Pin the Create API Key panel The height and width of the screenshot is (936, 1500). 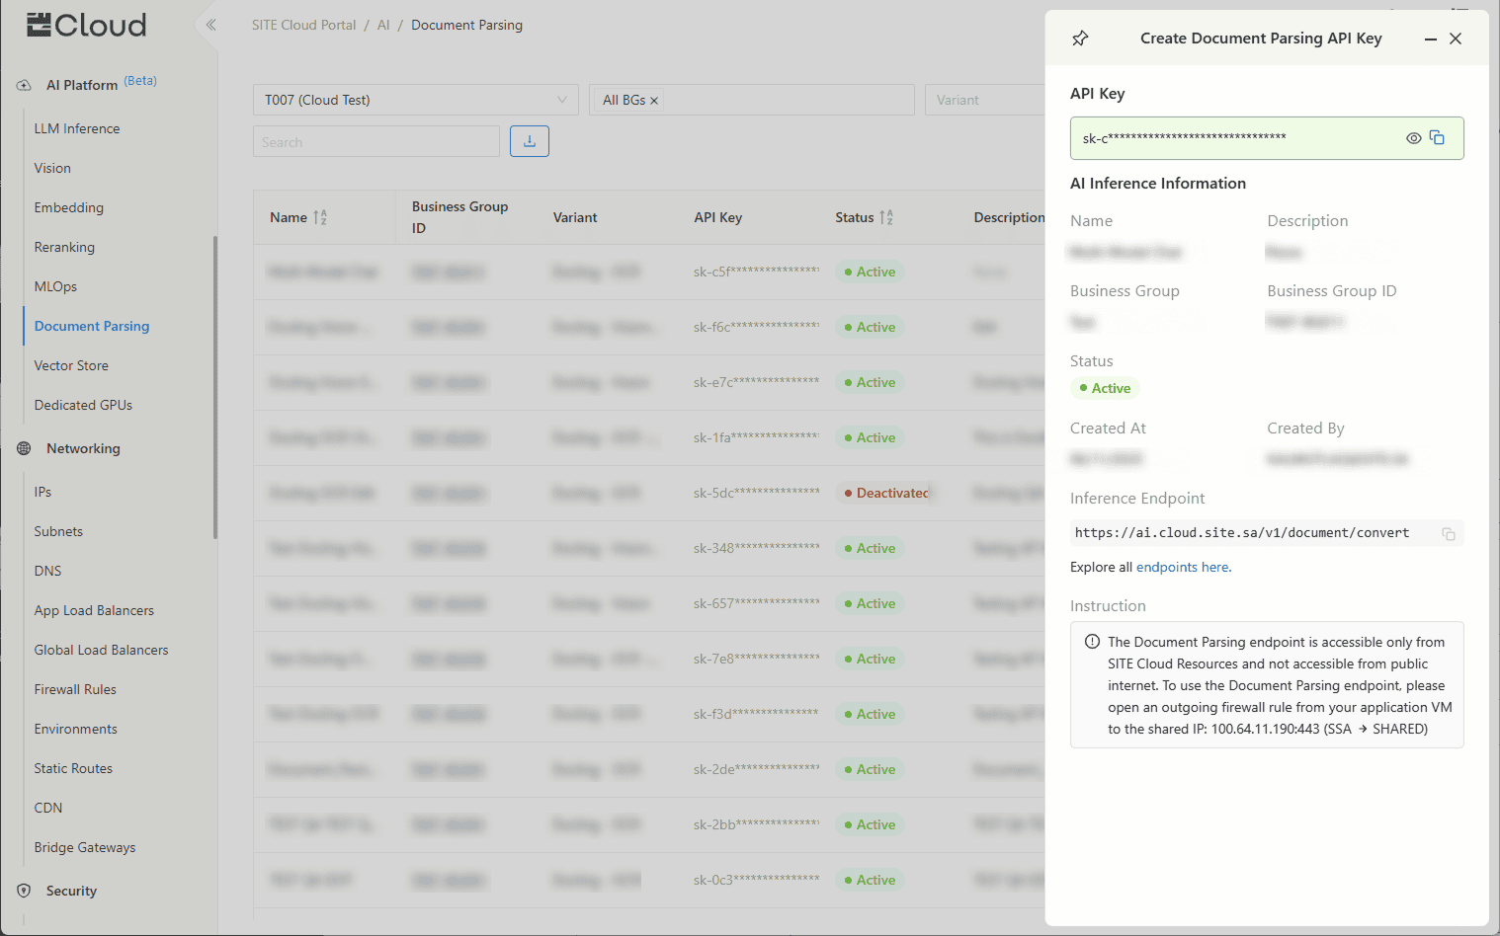(x=1080, y=39)
